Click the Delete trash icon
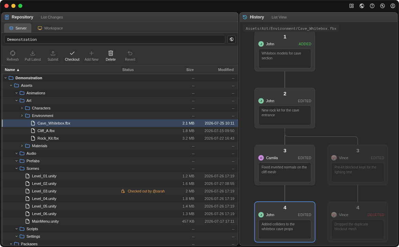This screenshot has height=247, width=399. [111, 53]
